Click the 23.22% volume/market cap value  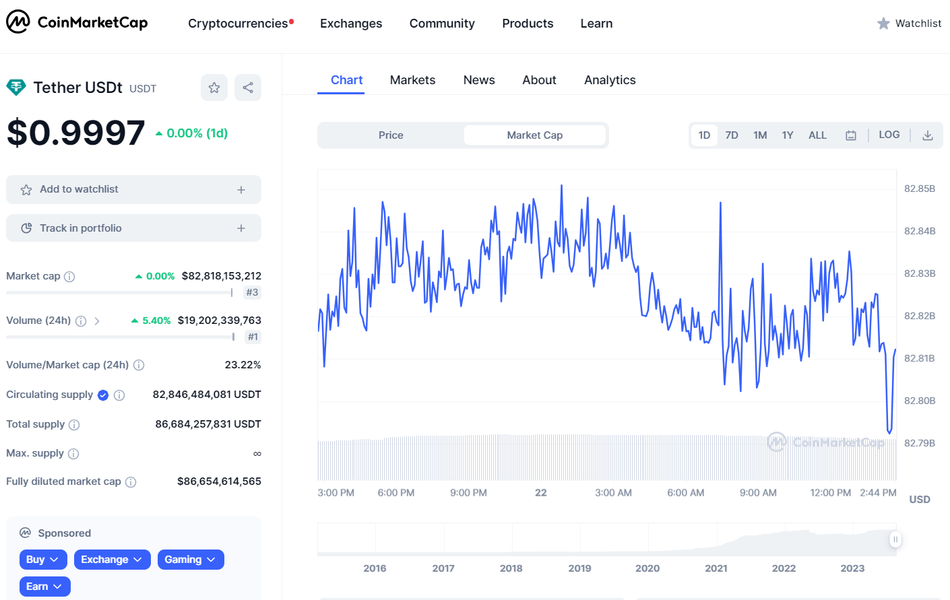pyautogui.click(x=243, y=365)
